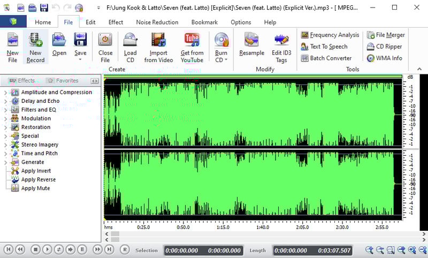The height and width of the screenshot is (258, 428).
Task: Expand Time and Pitch group
Action: tap(5, 154)
